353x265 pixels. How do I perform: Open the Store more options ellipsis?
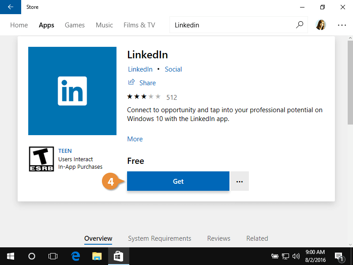pyautogui.click(x=342, y=25)
